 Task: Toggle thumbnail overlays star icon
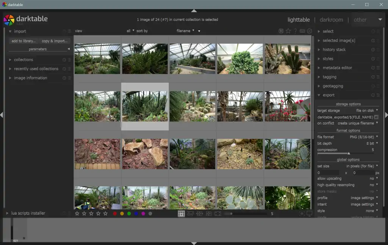coord(288,31)
